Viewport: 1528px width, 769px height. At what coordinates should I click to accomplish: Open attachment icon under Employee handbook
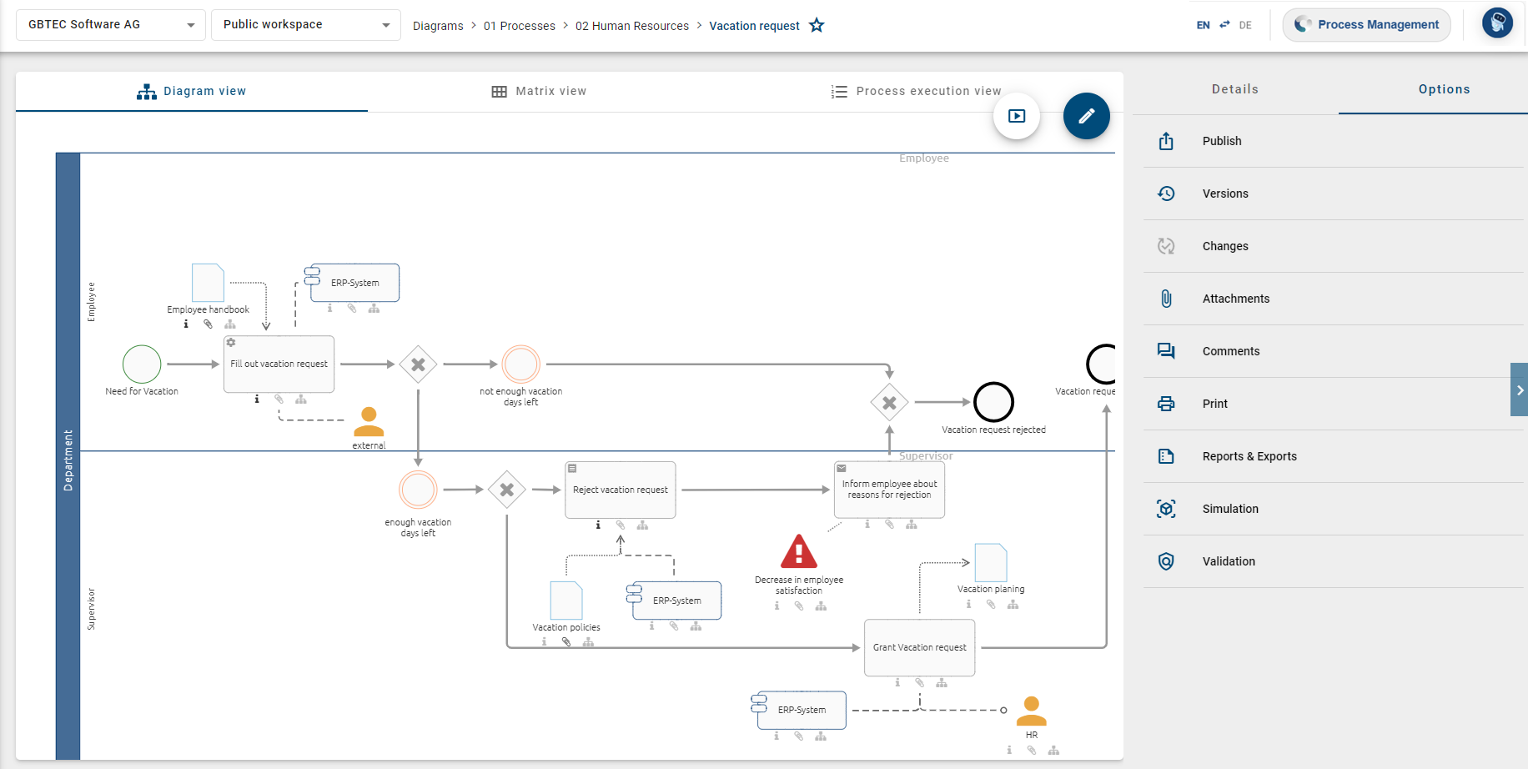pyautogui.click(x=208, y=324)
